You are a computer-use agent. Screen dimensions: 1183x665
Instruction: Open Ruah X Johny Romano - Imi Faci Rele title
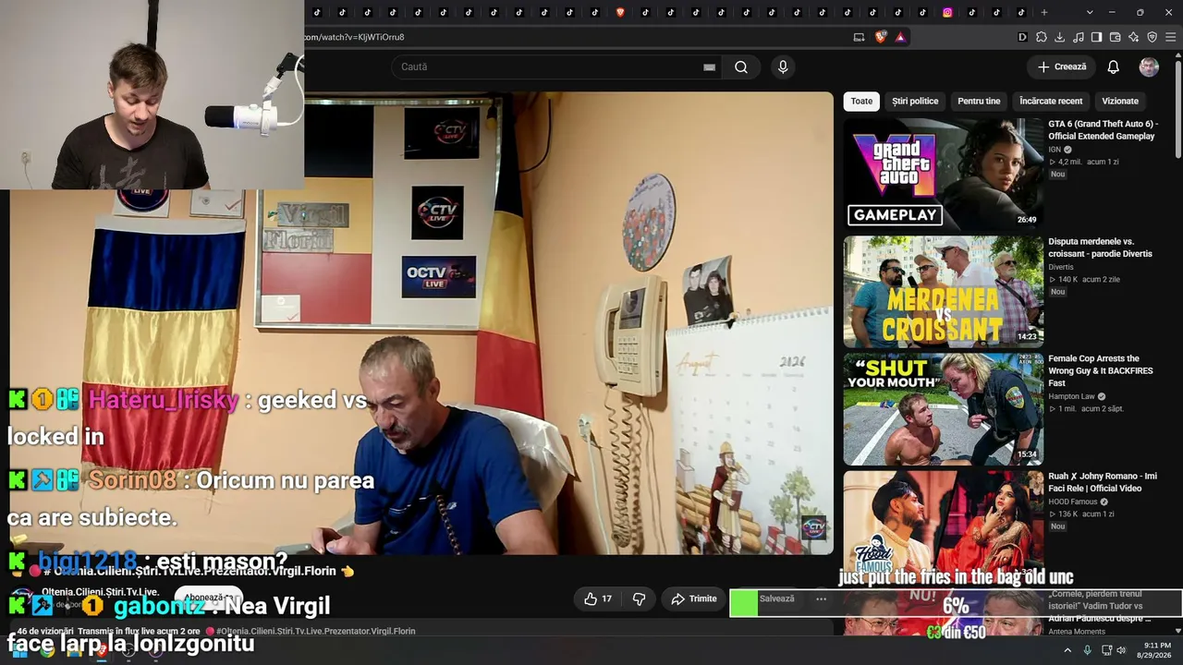pyautogui.click(x=1103, y=482)
